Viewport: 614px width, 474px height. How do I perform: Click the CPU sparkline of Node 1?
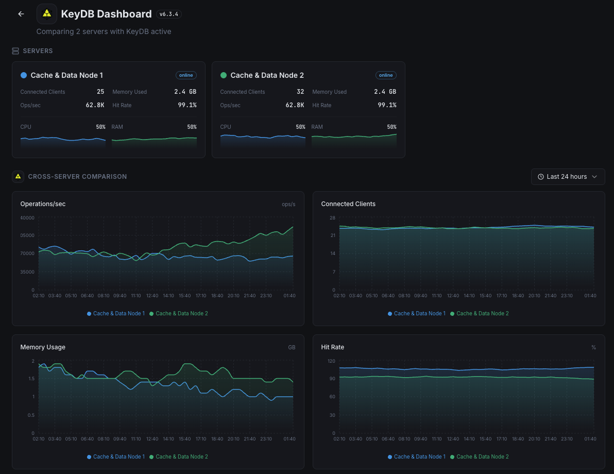pyautogui.click(x=63, y=142)
